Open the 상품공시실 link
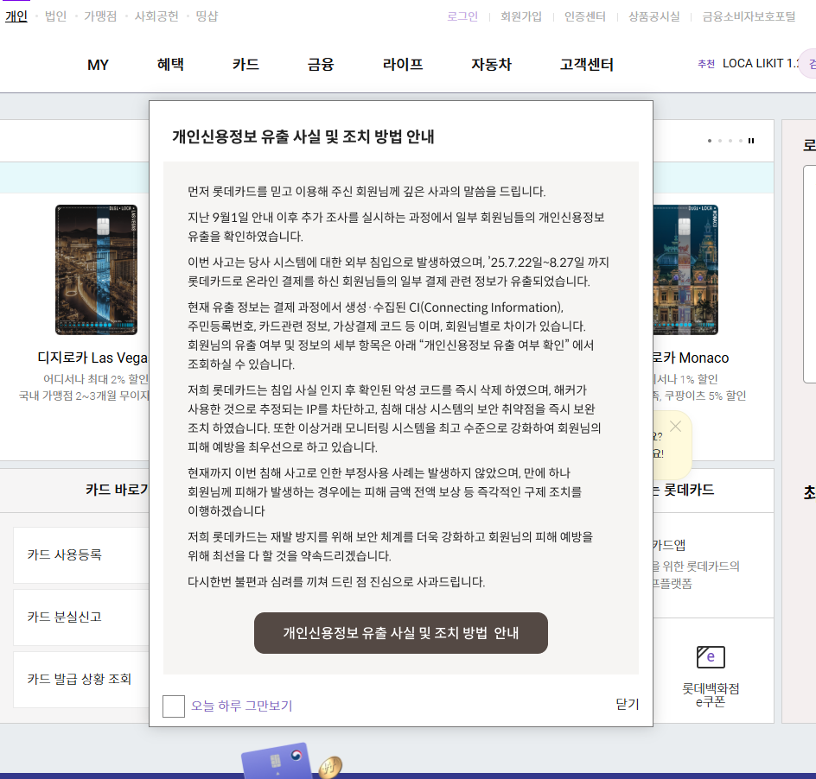The width and height of the screenshot is (816, 779). pyautogui.click(x=654, y=16)
